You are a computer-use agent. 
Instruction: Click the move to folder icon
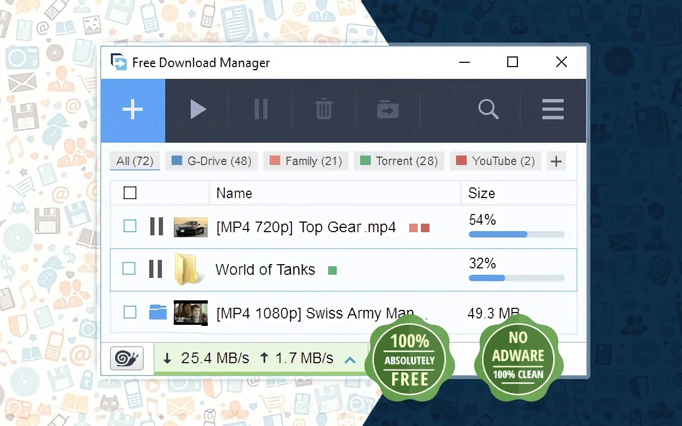tap(387, 110)
